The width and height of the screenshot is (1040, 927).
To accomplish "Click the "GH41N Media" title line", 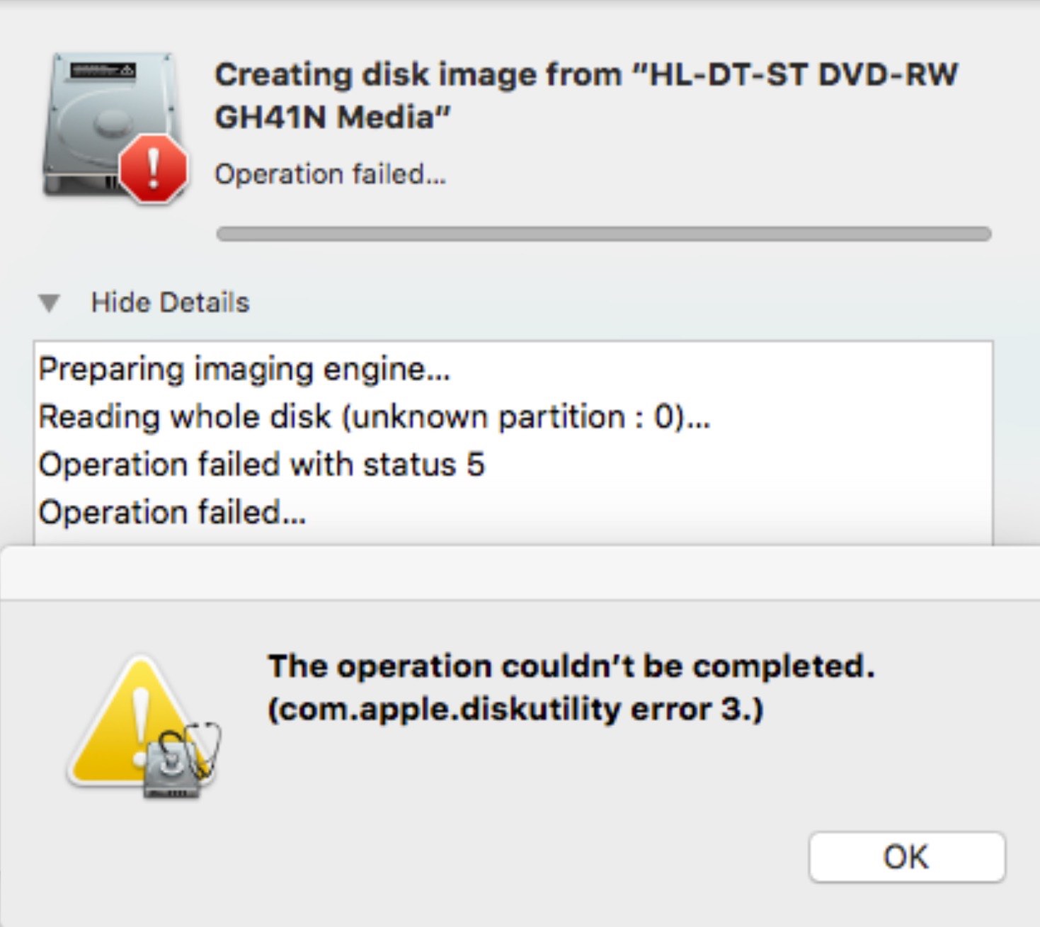I will click(333, 118).
